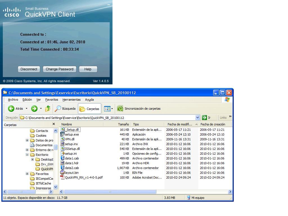This screenshot has height=216, width=288.
Task: Click file list horizontal scrollbar thumb
Action: (110, 192)
